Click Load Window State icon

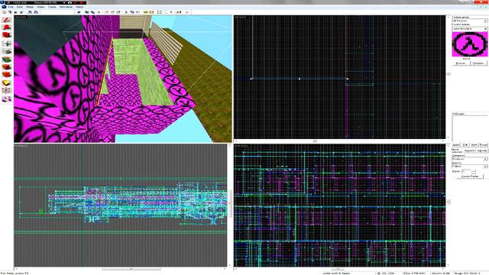[x=30, y=12]
